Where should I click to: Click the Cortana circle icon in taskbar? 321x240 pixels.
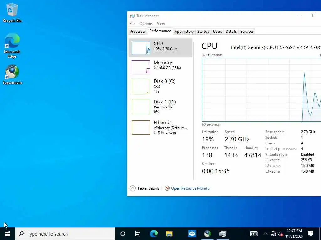(123, 234)
